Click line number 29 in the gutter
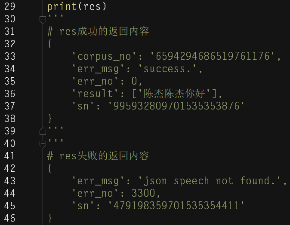Viewport: 290px width, 225px height. 9,7
